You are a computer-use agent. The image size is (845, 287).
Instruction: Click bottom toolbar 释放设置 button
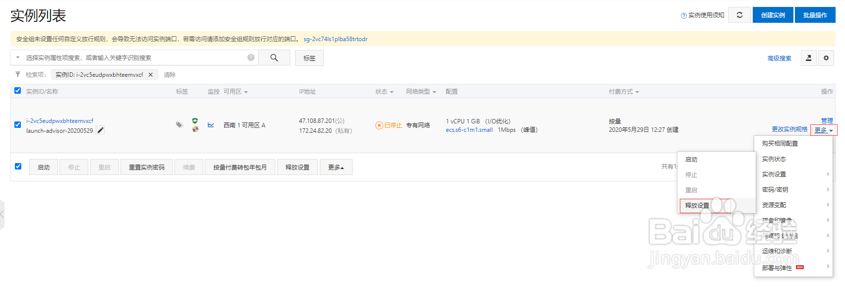pos(298,167)
